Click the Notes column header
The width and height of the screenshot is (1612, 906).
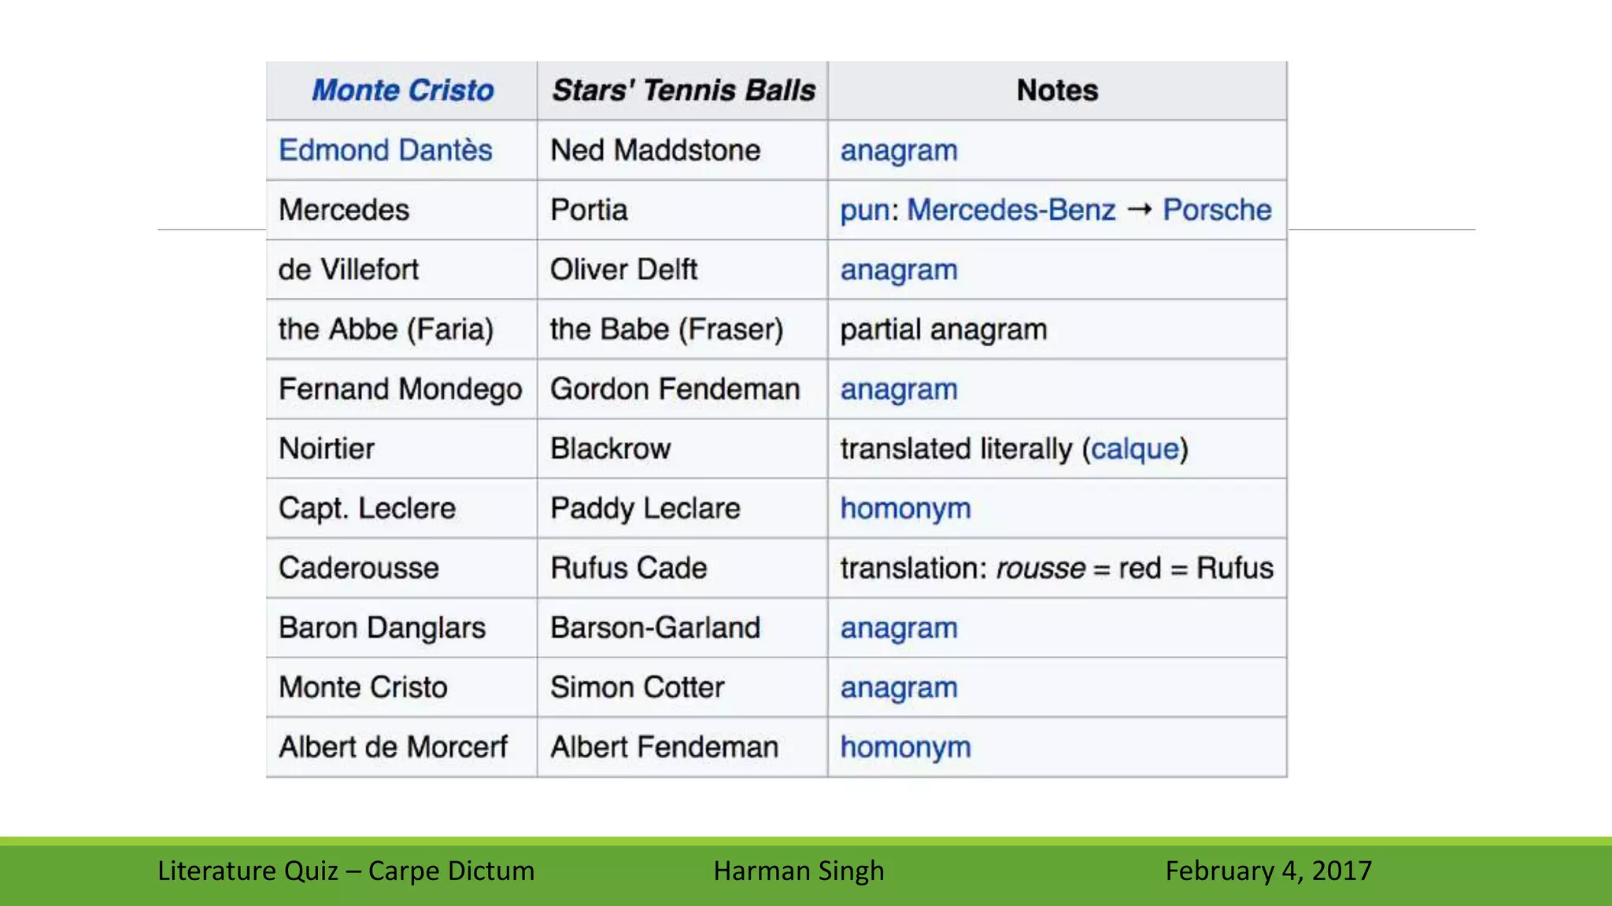pos(1057,90)
